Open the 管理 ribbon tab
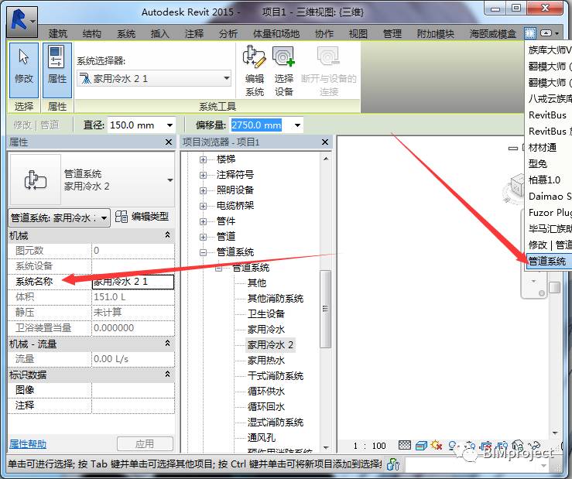 pos(392,33)
